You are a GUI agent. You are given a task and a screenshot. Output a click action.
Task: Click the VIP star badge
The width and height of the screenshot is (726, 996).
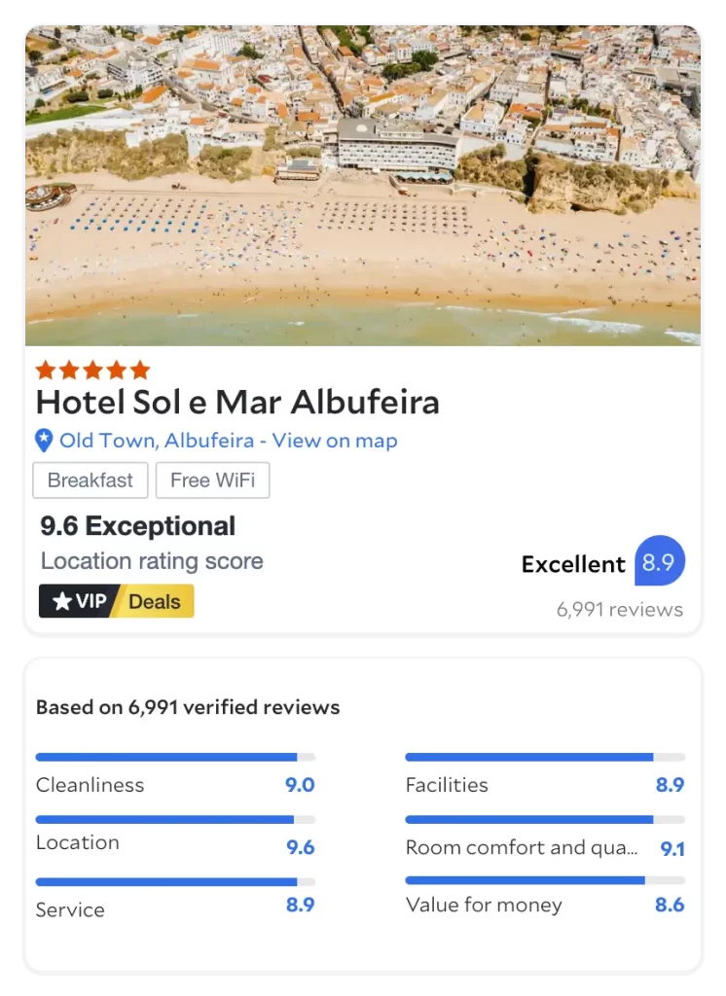click(80, 601)
